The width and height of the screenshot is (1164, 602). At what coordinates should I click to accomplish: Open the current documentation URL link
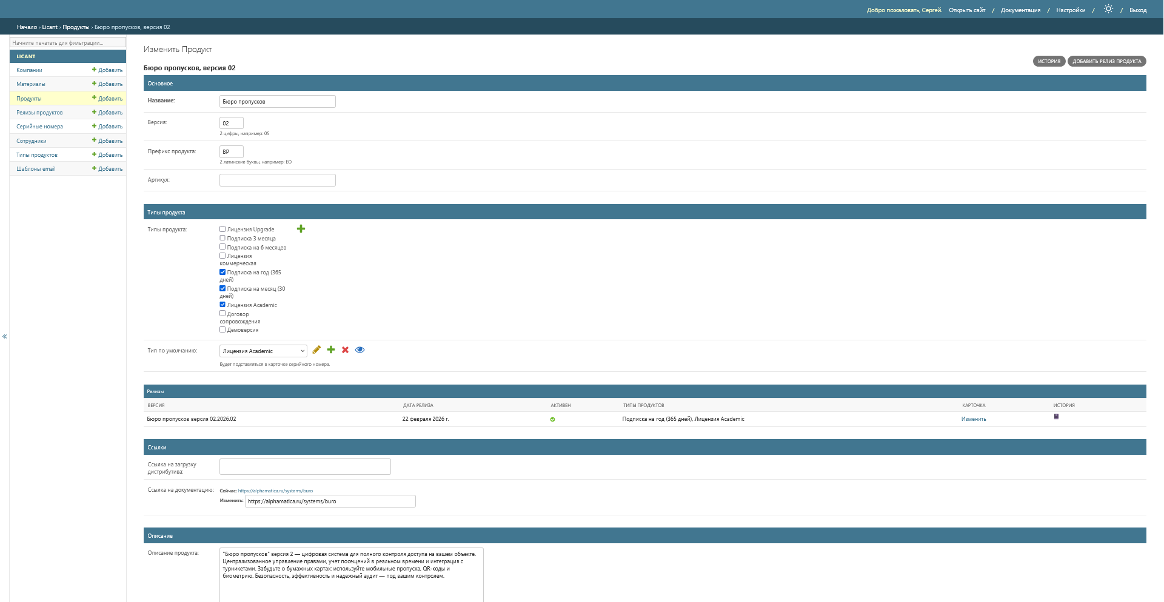(275, 491)
